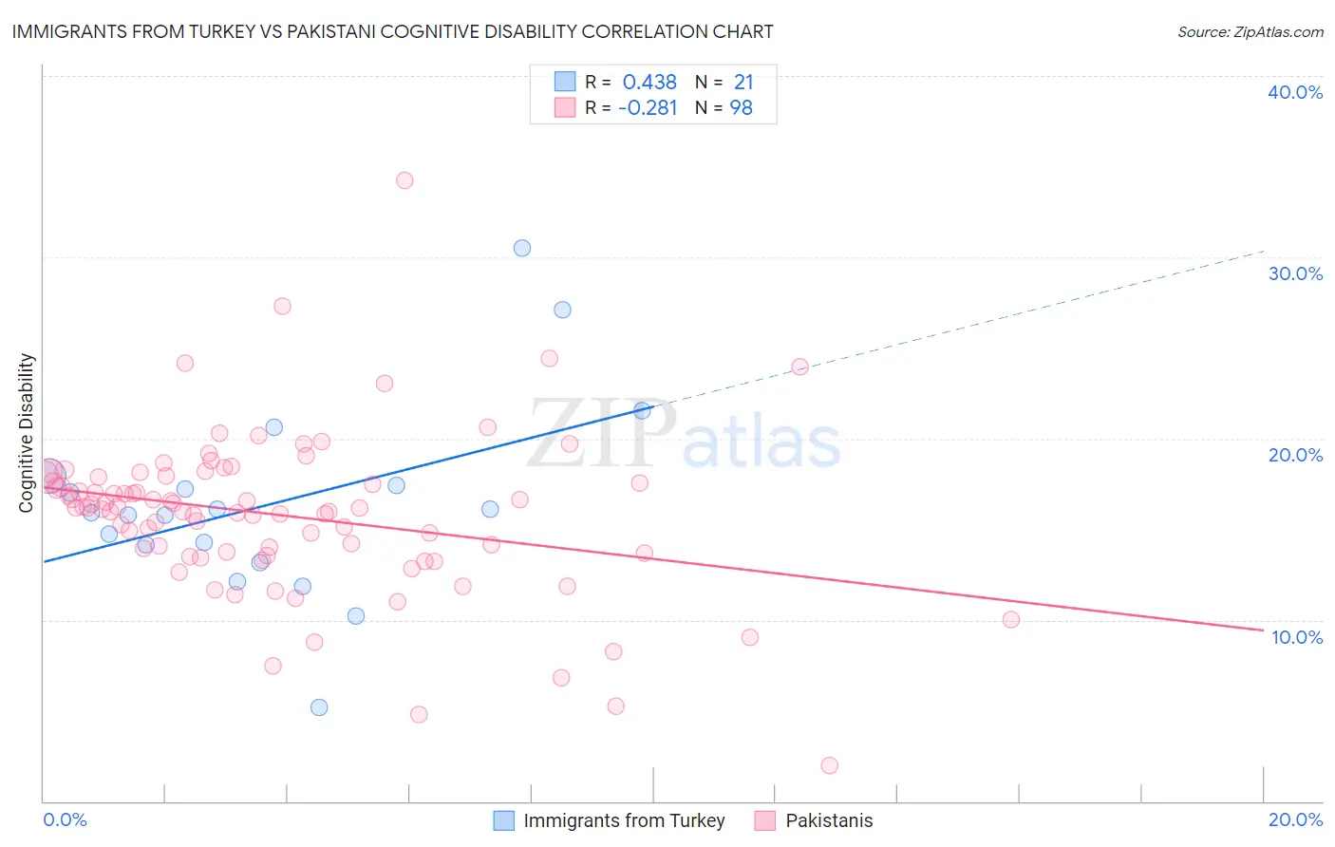This screenshot has width=1335, height=847.
Task: Click the blue data point near 30%
Action: [x=522, y=248]
